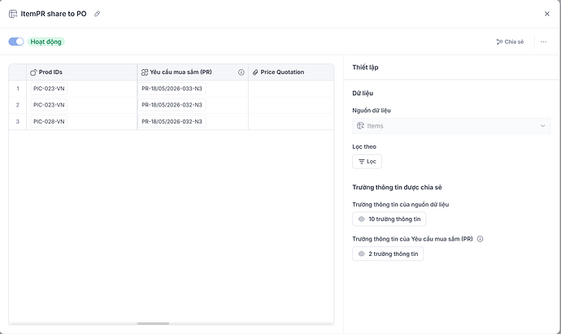Select row number 2
The width and height of the screenshot is (561, 334).
click(18, 105)
